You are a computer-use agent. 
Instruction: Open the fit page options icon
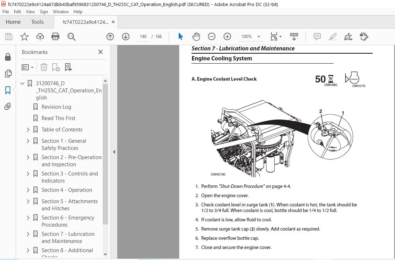click(x=276, y=37)
